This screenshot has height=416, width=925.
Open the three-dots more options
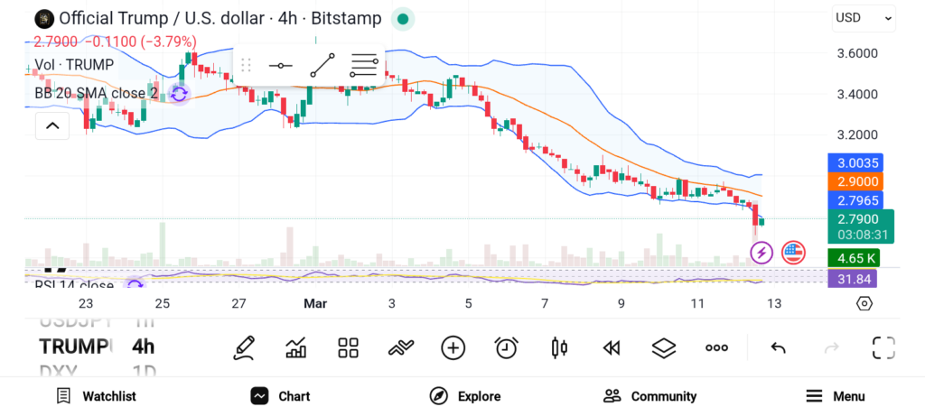[x=716, y=347]
